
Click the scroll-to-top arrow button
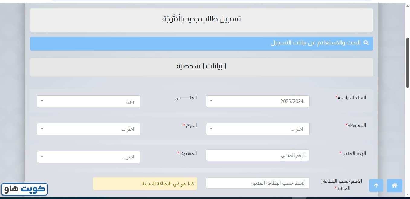point(376,186)
